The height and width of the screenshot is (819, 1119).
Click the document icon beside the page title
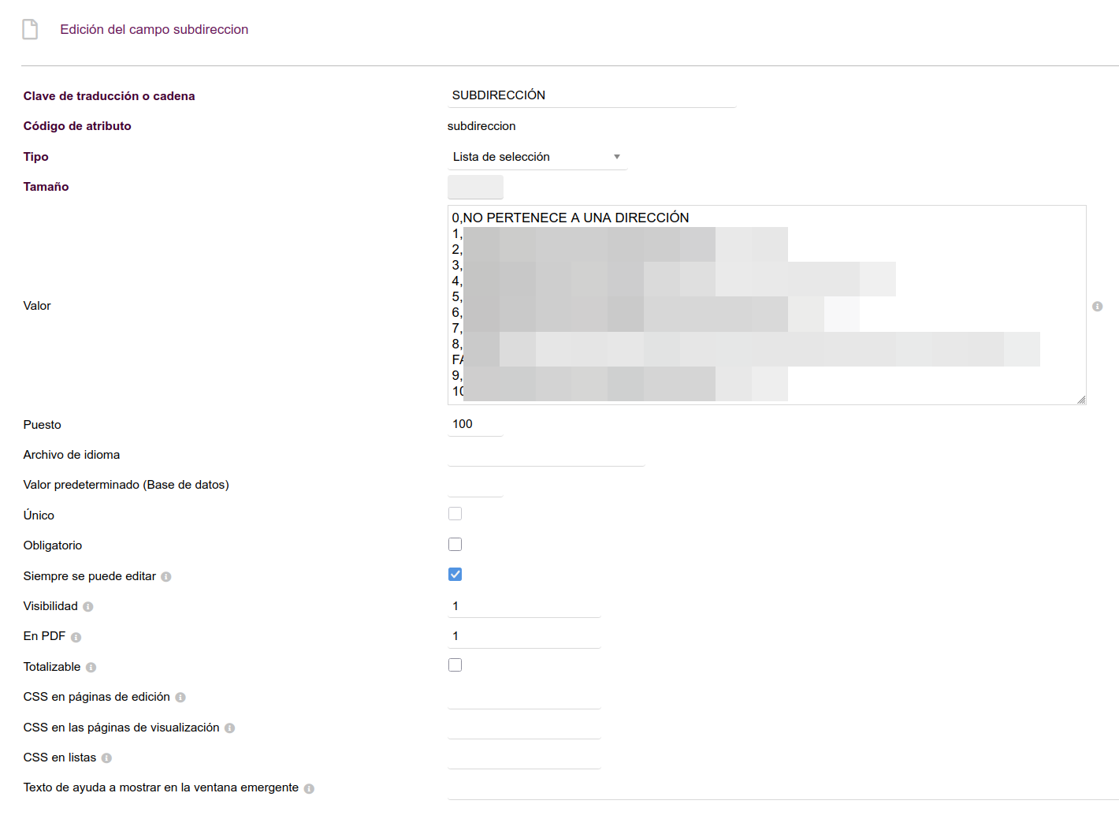click(x=30, y=29)
